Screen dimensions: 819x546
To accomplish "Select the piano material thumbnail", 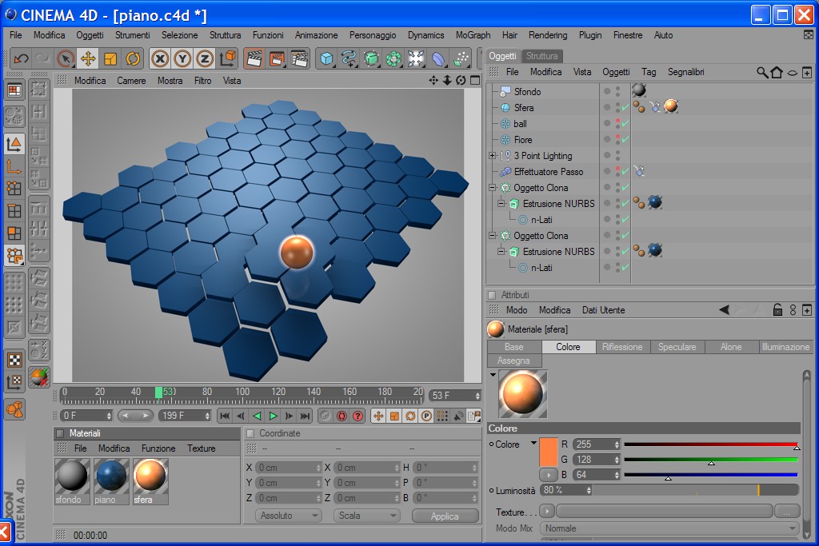I will tap(111, 481).
